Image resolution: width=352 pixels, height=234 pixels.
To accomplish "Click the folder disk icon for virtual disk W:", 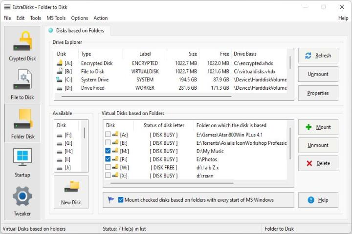I will click(115, 167).
